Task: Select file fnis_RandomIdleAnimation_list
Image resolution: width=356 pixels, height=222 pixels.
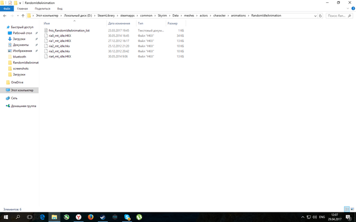Action: pos(69,30)
